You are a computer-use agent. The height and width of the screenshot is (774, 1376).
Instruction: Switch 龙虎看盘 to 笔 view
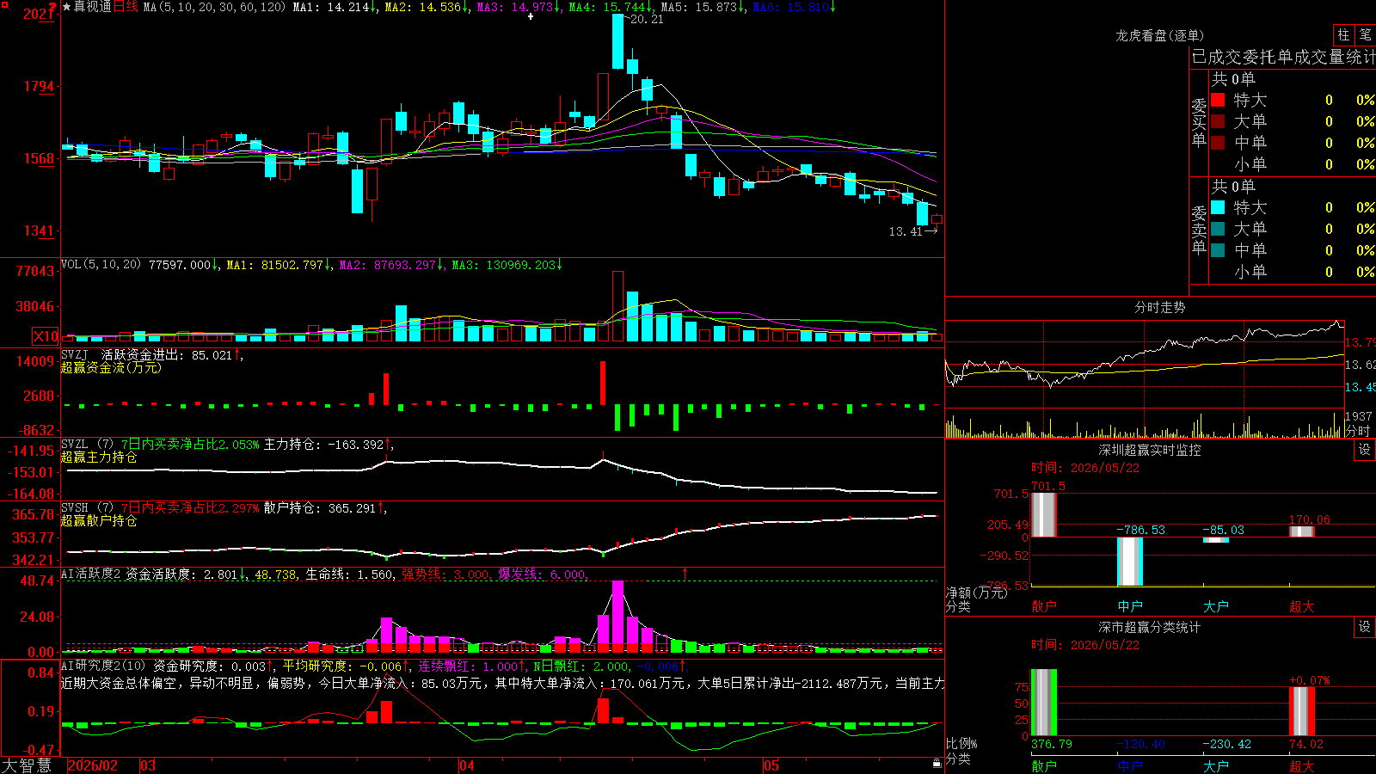coord(1365,34)
